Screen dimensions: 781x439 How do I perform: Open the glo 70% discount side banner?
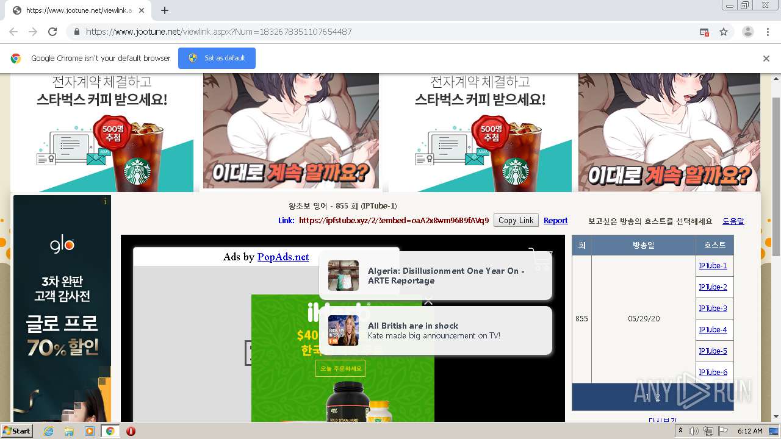click(62, 309)
